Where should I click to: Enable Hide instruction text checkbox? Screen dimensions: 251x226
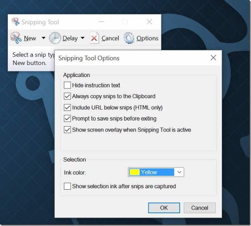click(x=67, y=85)
